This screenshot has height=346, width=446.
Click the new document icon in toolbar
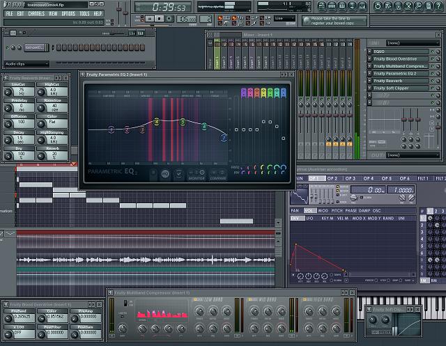coord(429,6)
